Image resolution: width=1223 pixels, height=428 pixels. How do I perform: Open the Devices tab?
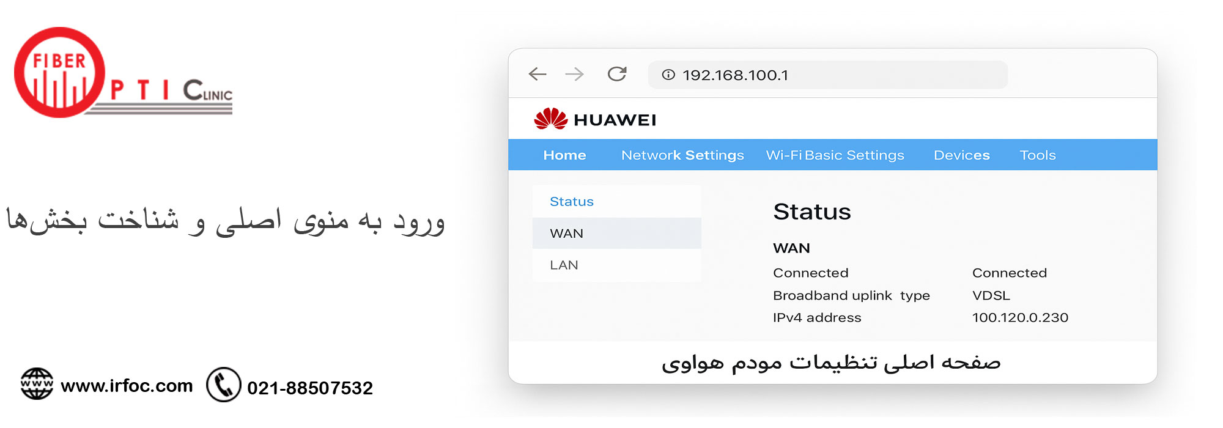[x=961, y=155]
